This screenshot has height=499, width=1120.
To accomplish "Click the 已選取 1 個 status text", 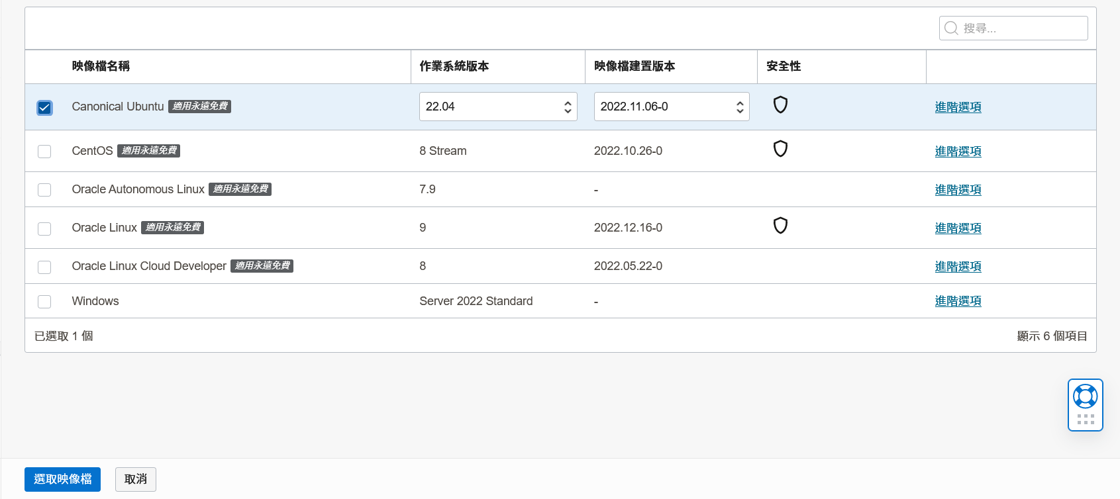I will pyautogui.click(x=64, y=336).
